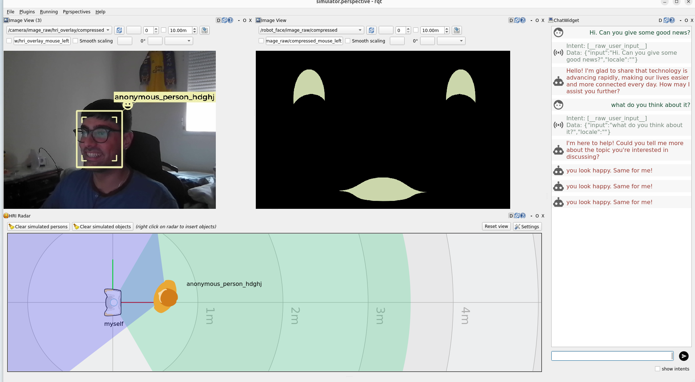This screenshot has width=695, height=382.
Task: Click the anonymous_person_hdghj label on camera image
Action: pos(164,97)
